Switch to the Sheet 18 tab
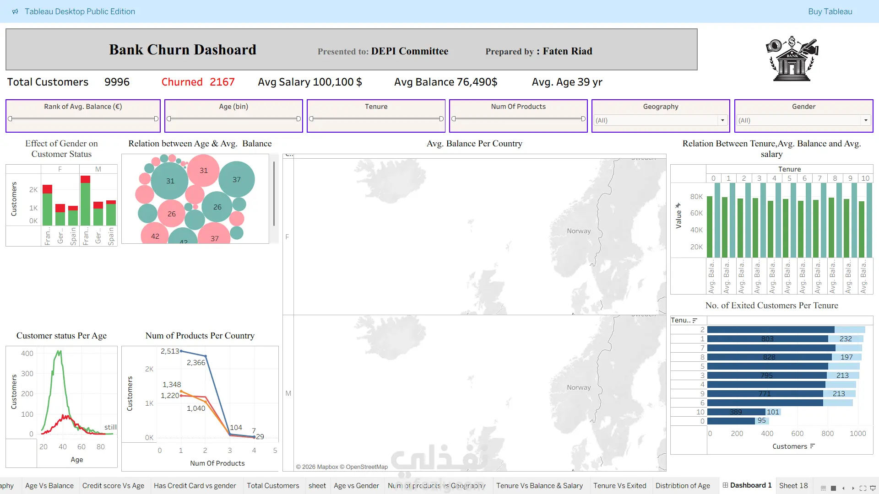This screenshot has height=494, width=879. tap(793, 485)
